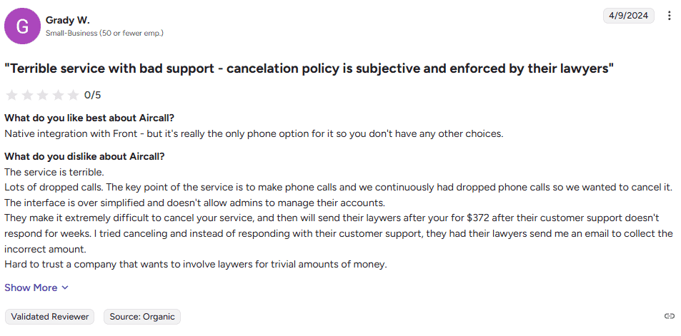Screen dimensions: 681x336
Task: Click the fifth rating star
Action: point(74,95)
